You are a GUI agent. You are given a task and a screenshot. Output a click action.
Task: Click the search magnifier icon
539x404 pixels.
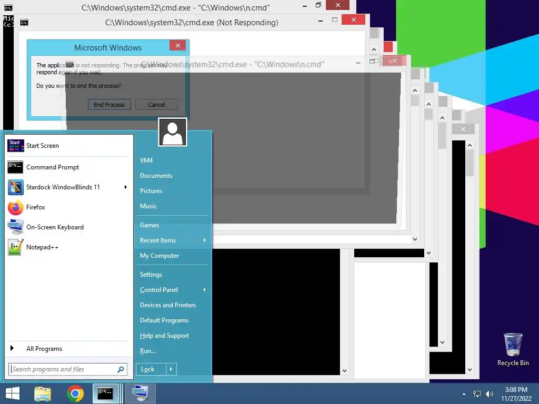pos(121,369)
